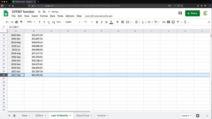Open horizontal align dropdown

137,22
